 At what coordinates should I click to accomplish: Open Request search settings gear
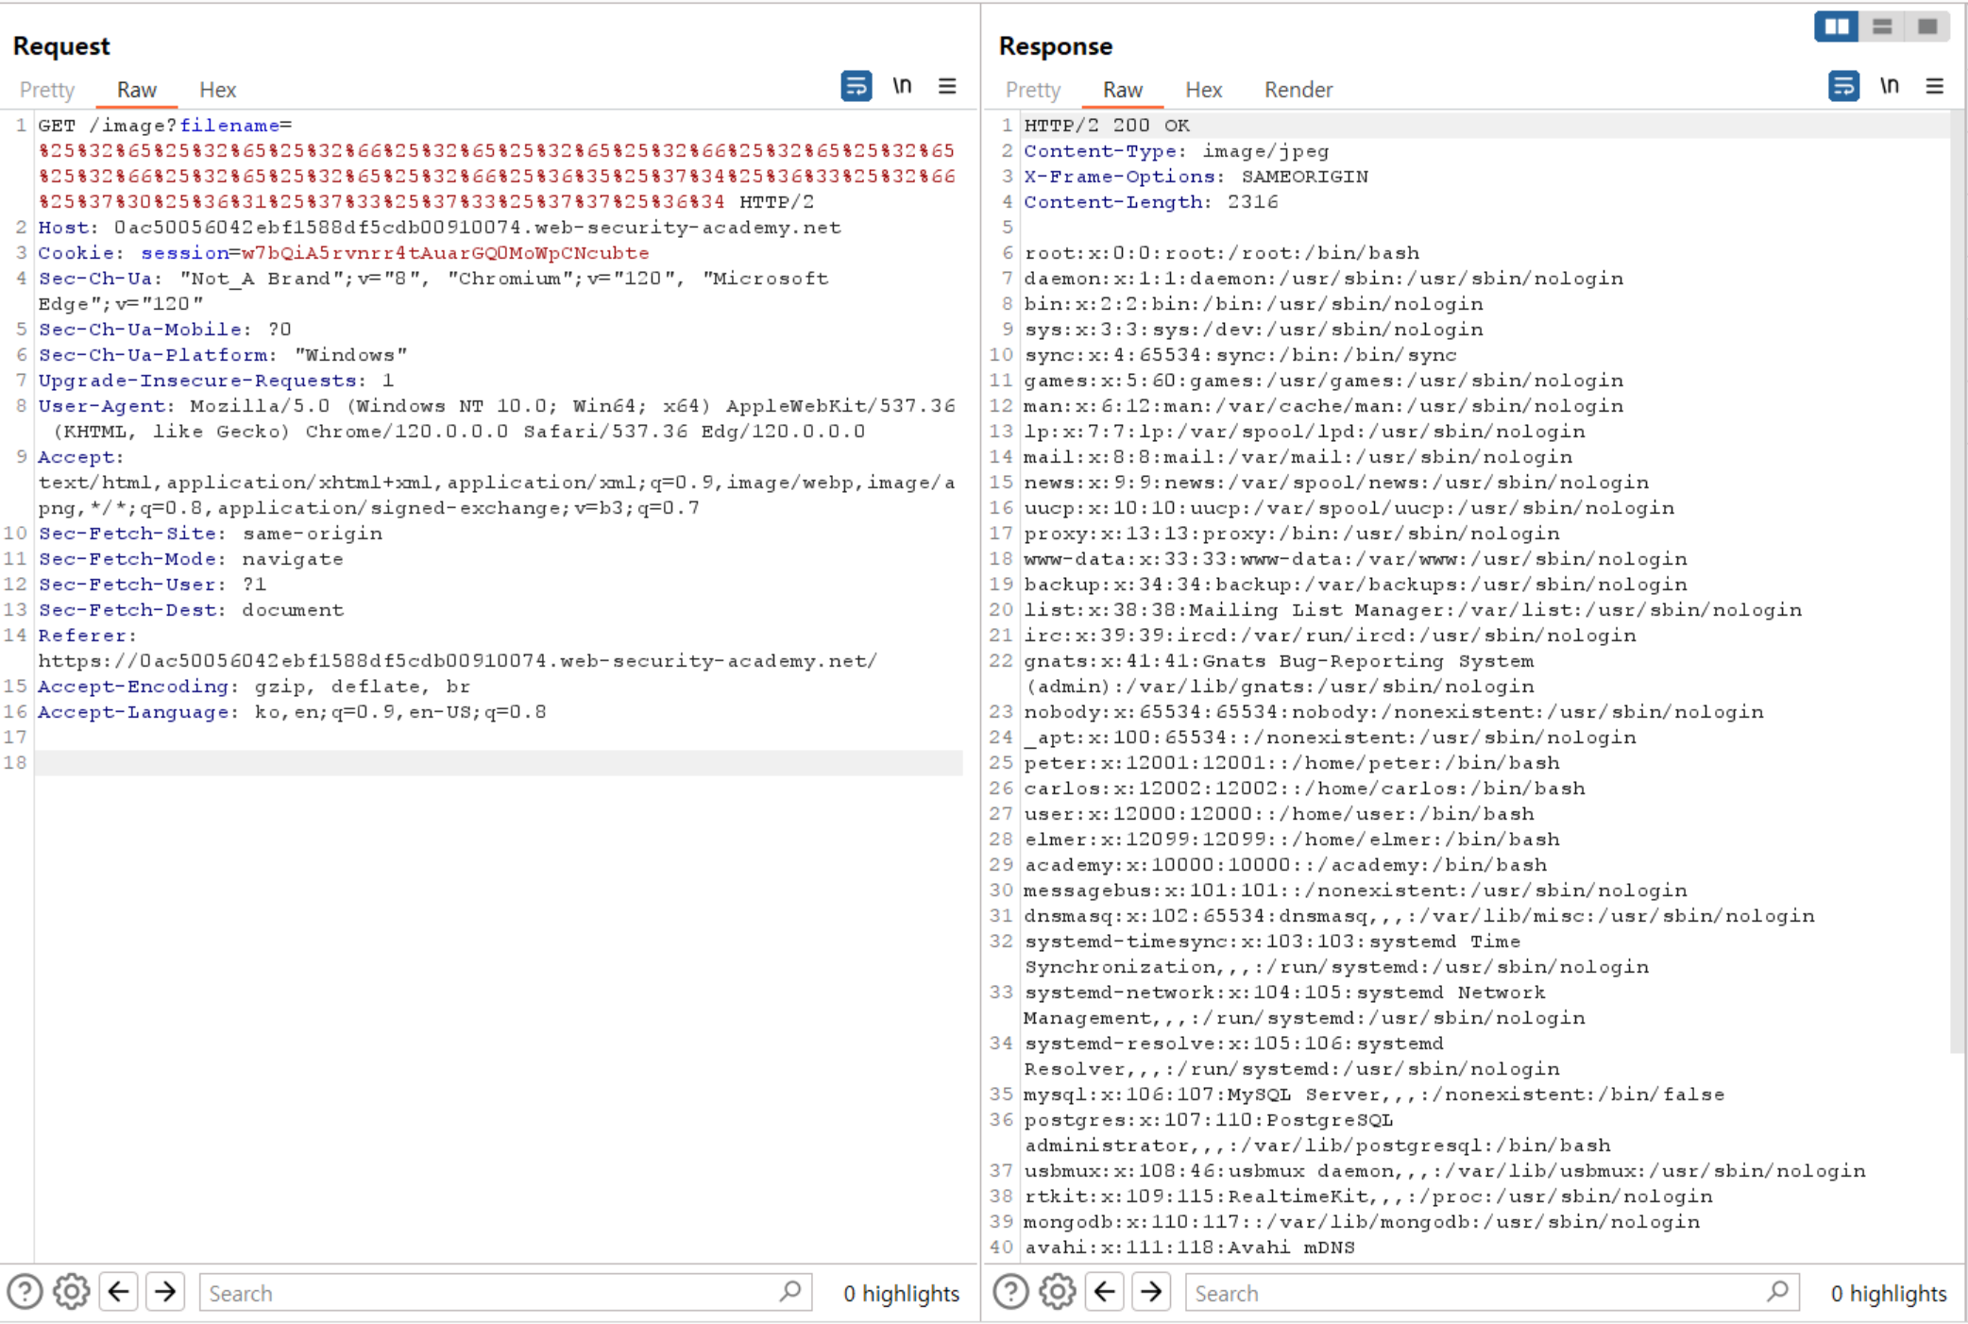pyautogui.click(x=71, y=1292)
